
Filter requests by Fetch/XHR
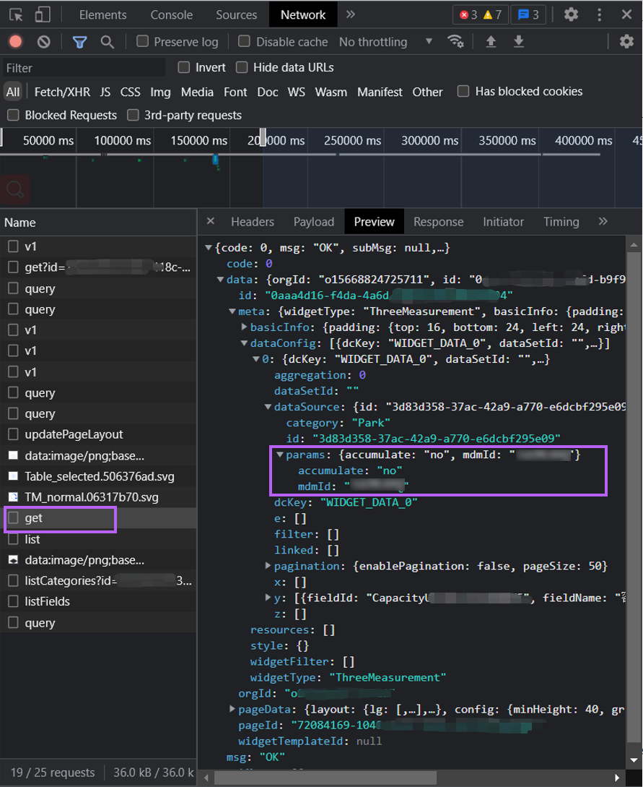pyautogui.click(x=62, y=92)
